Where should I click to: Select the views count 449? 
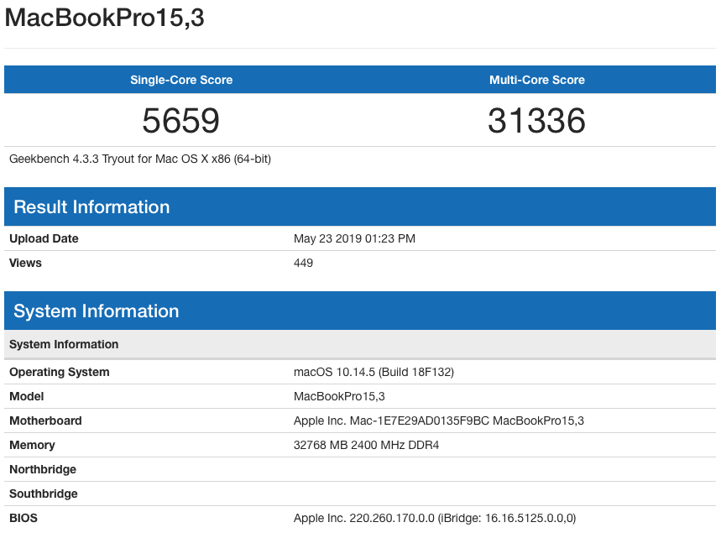point(304,263)
